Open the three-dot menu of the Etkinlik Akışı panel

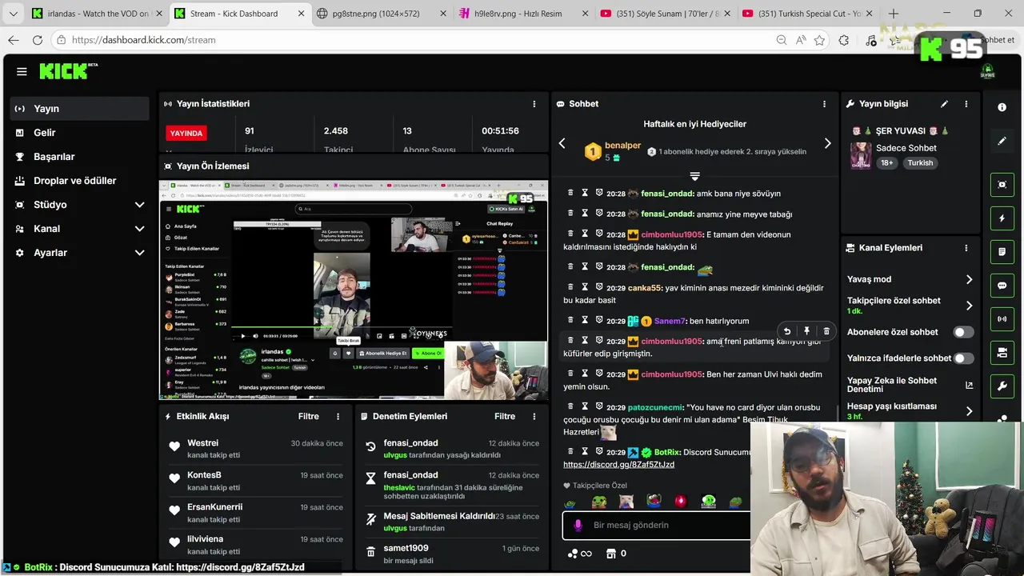click(338, 417)
